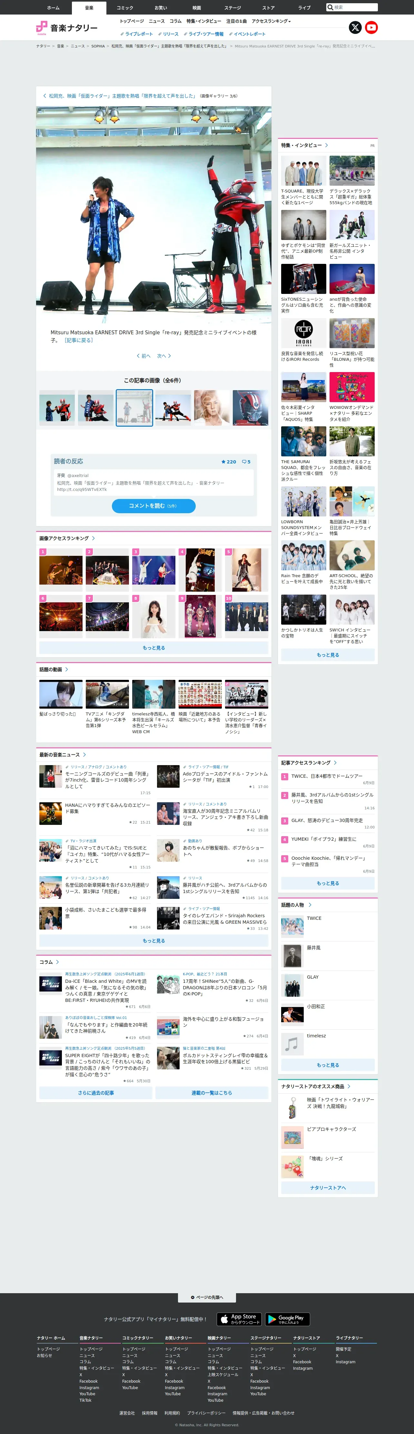Expand ナタリーストアのオススメ商品 chevron
The width and height of the screenshot is (414, 1434).
(x=349, y=1086)
